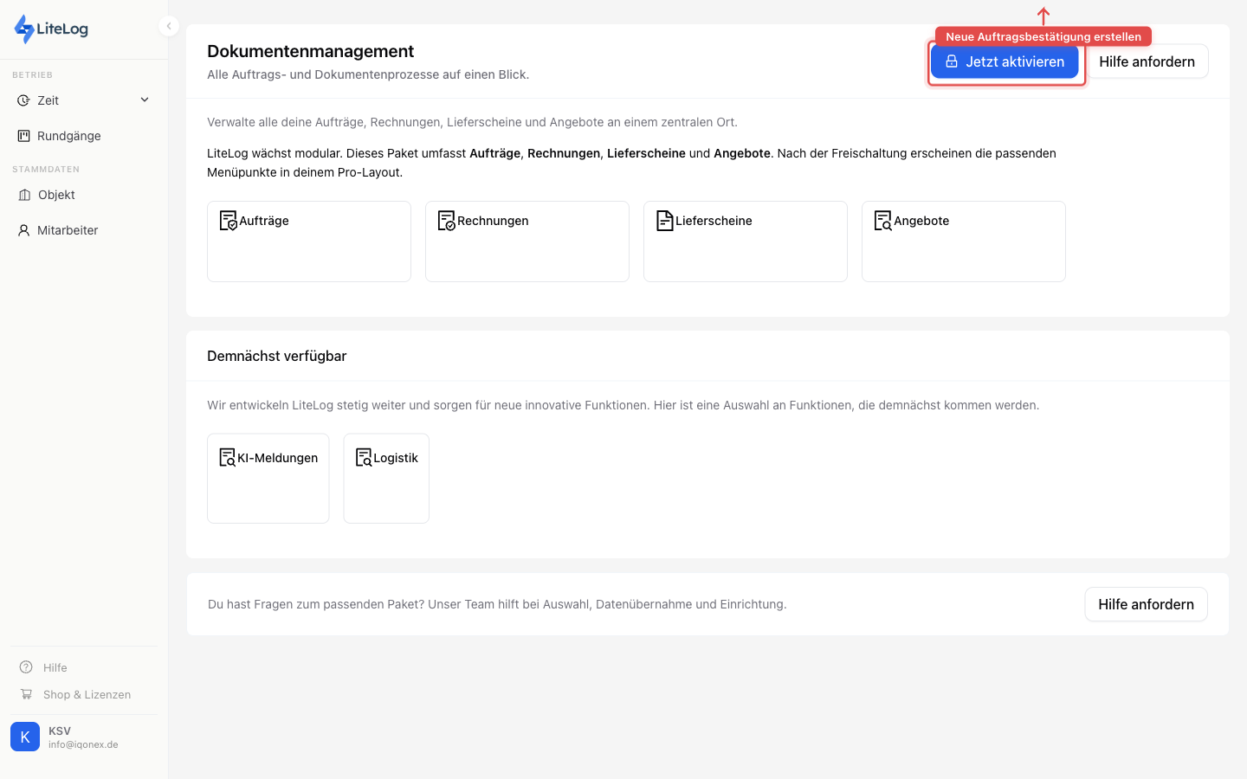Select the Rechnungen card icon
The height and width of the screenshot is (779, 1247).
click(x=446, y=220)
